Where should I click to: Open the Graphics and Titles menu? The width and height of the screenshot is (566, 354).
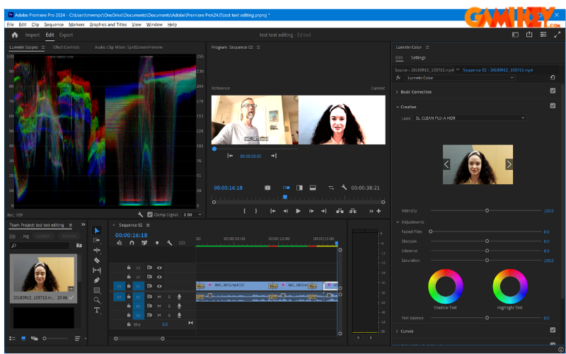108,25
